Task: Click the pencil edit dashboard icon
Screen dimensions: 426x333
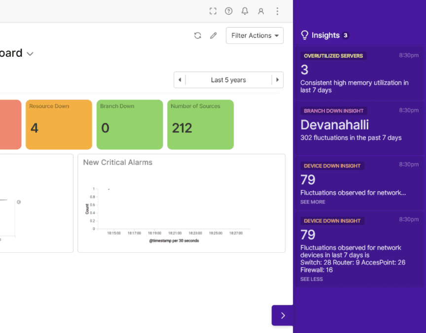Action: [213, 35]
